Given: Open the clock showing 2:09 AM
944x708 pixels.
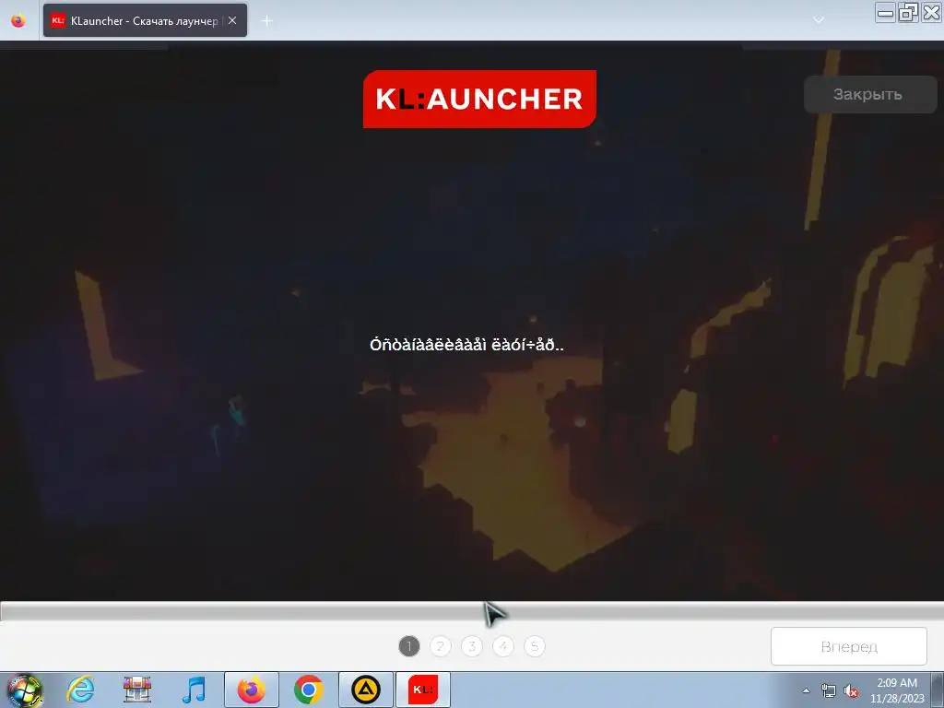Looking at the screenshot, I should tap(897, 690).
